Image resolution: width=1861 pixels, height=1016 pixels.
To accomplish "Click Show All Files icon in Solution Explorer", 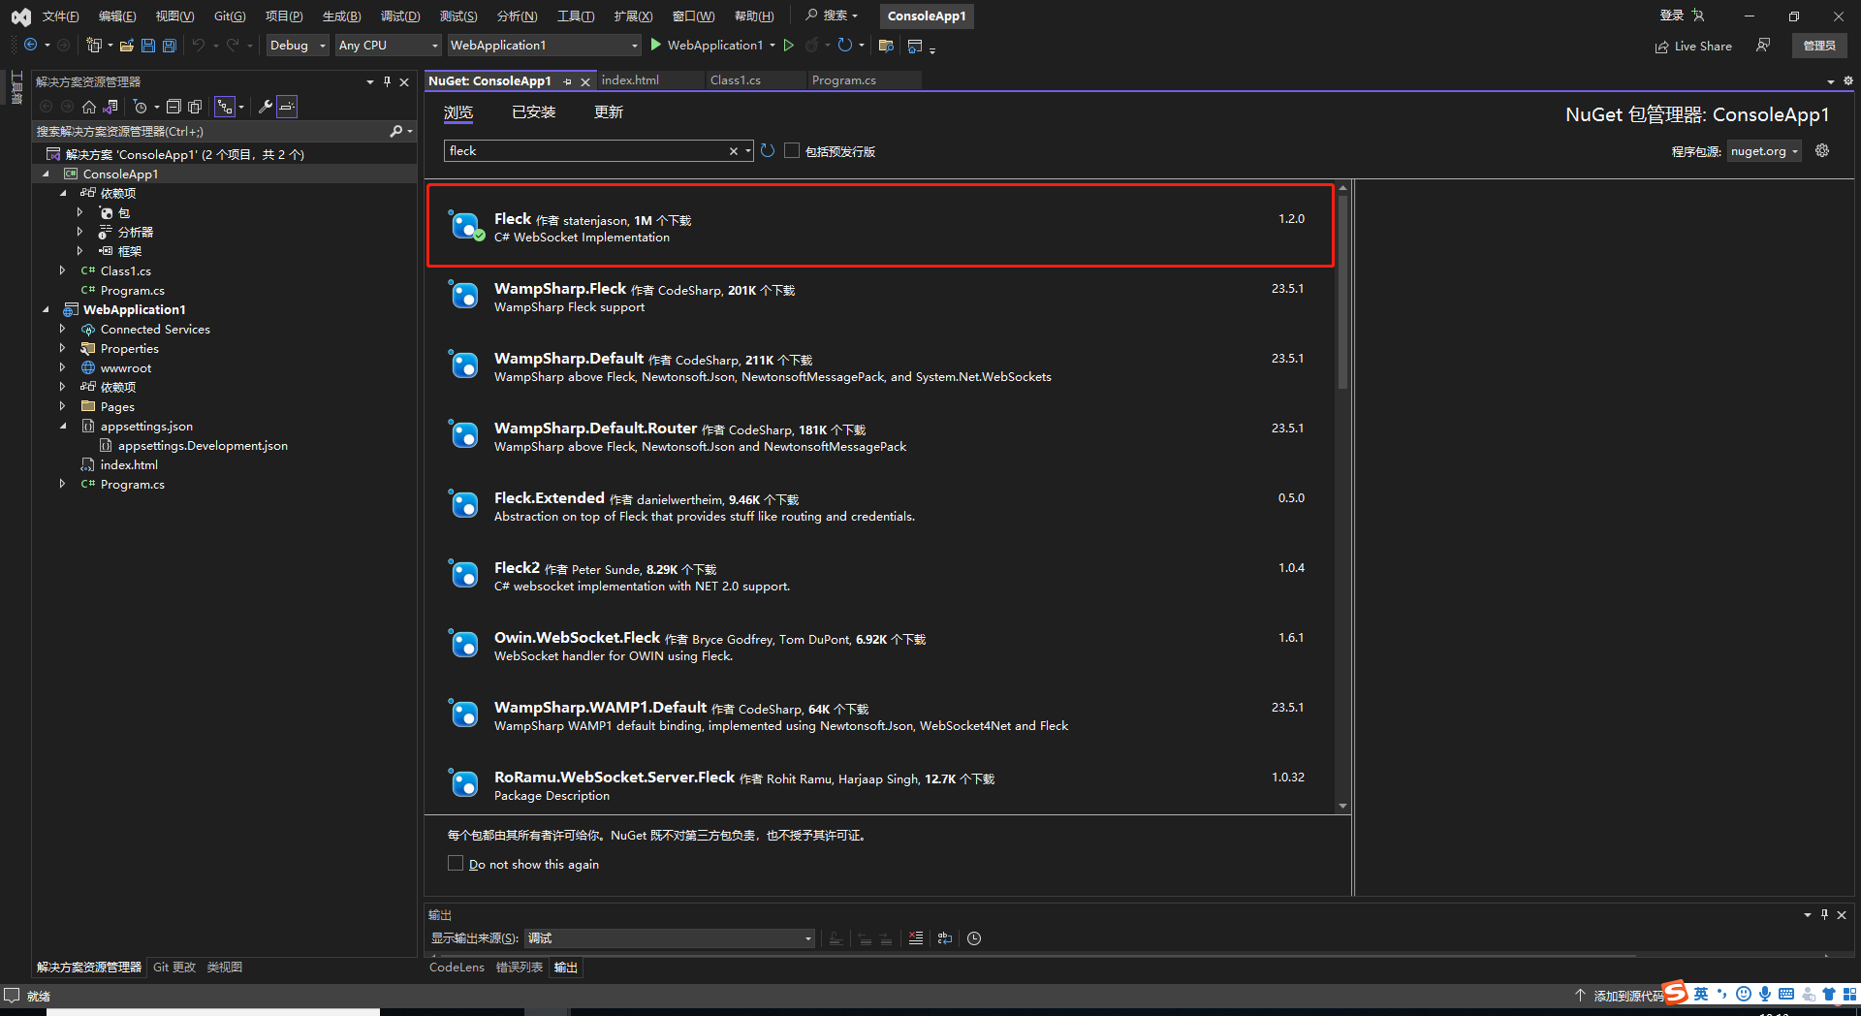I will 195,107.
